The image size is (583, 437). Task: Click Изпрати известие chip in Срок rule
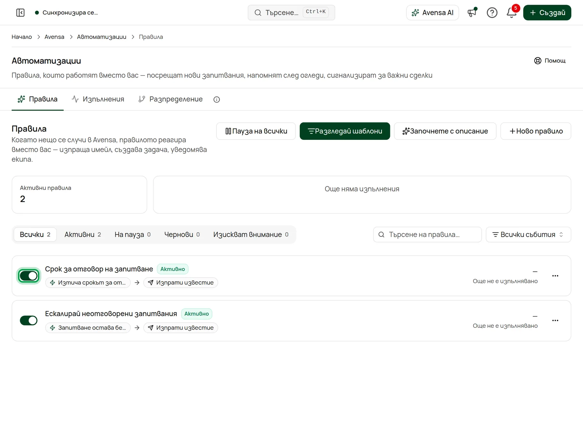coord(181,283)
